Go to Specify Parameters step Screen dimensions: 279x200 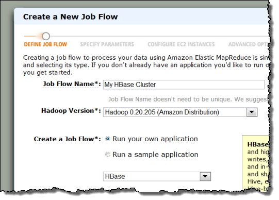(x=107, y=44)
